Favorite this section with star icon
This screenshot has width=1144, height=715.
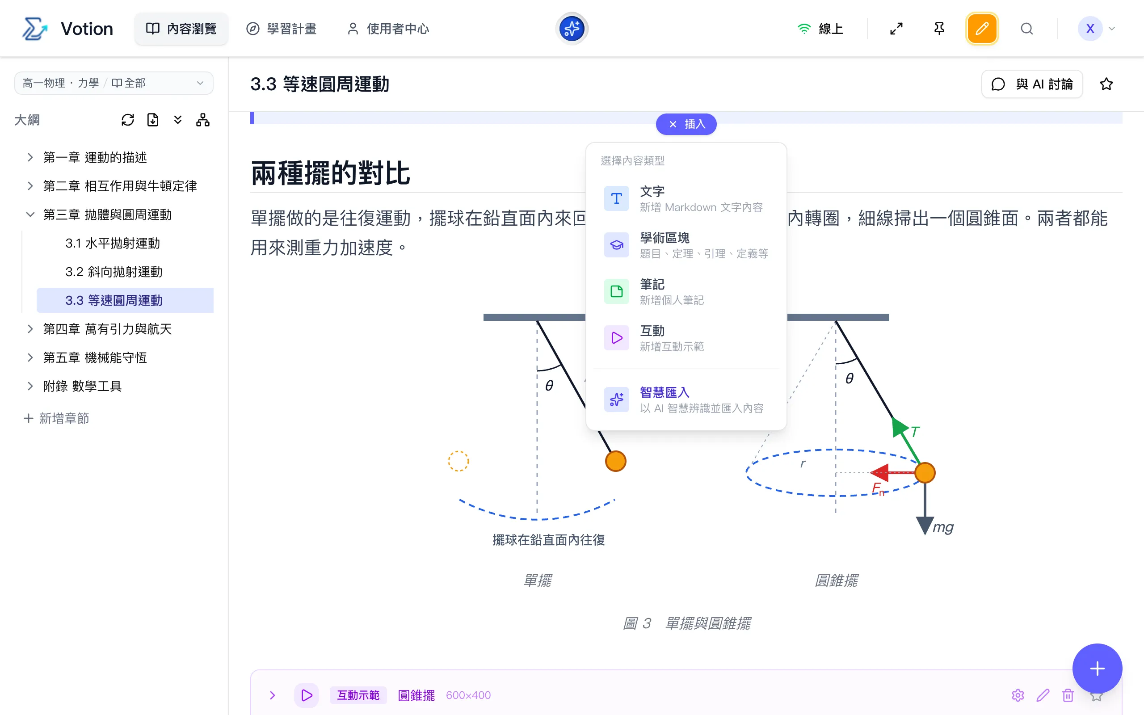1106,84
